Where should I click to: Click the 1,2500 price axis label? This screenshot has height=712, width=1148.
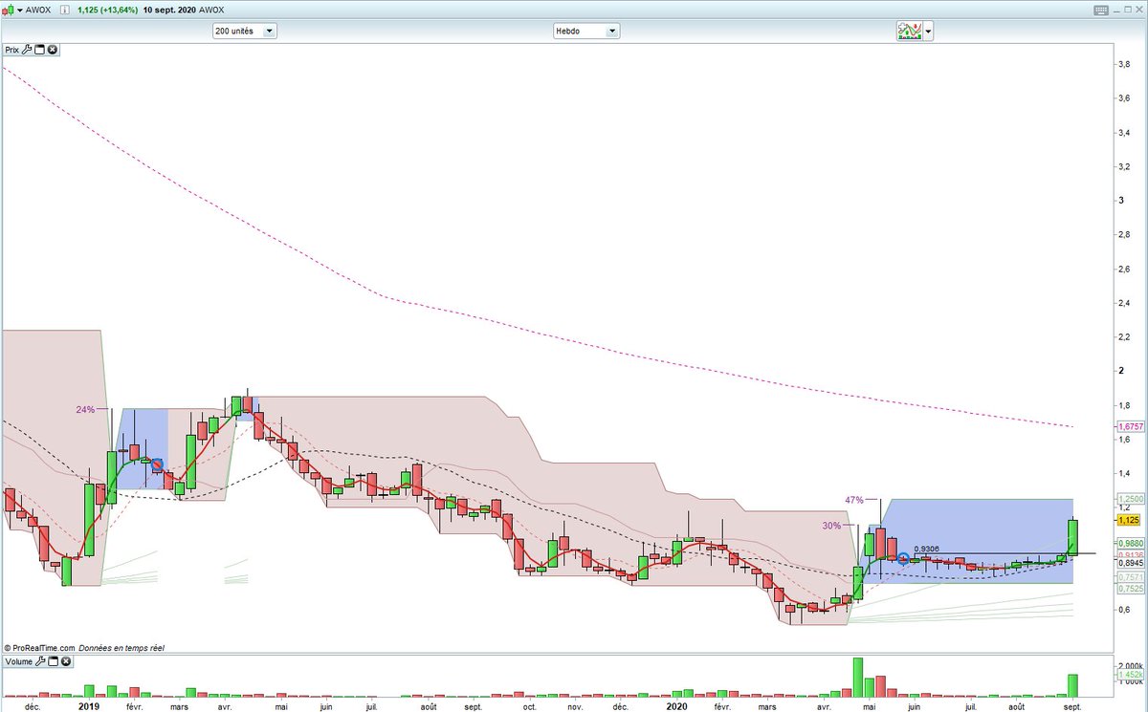tap(1129, 499)
